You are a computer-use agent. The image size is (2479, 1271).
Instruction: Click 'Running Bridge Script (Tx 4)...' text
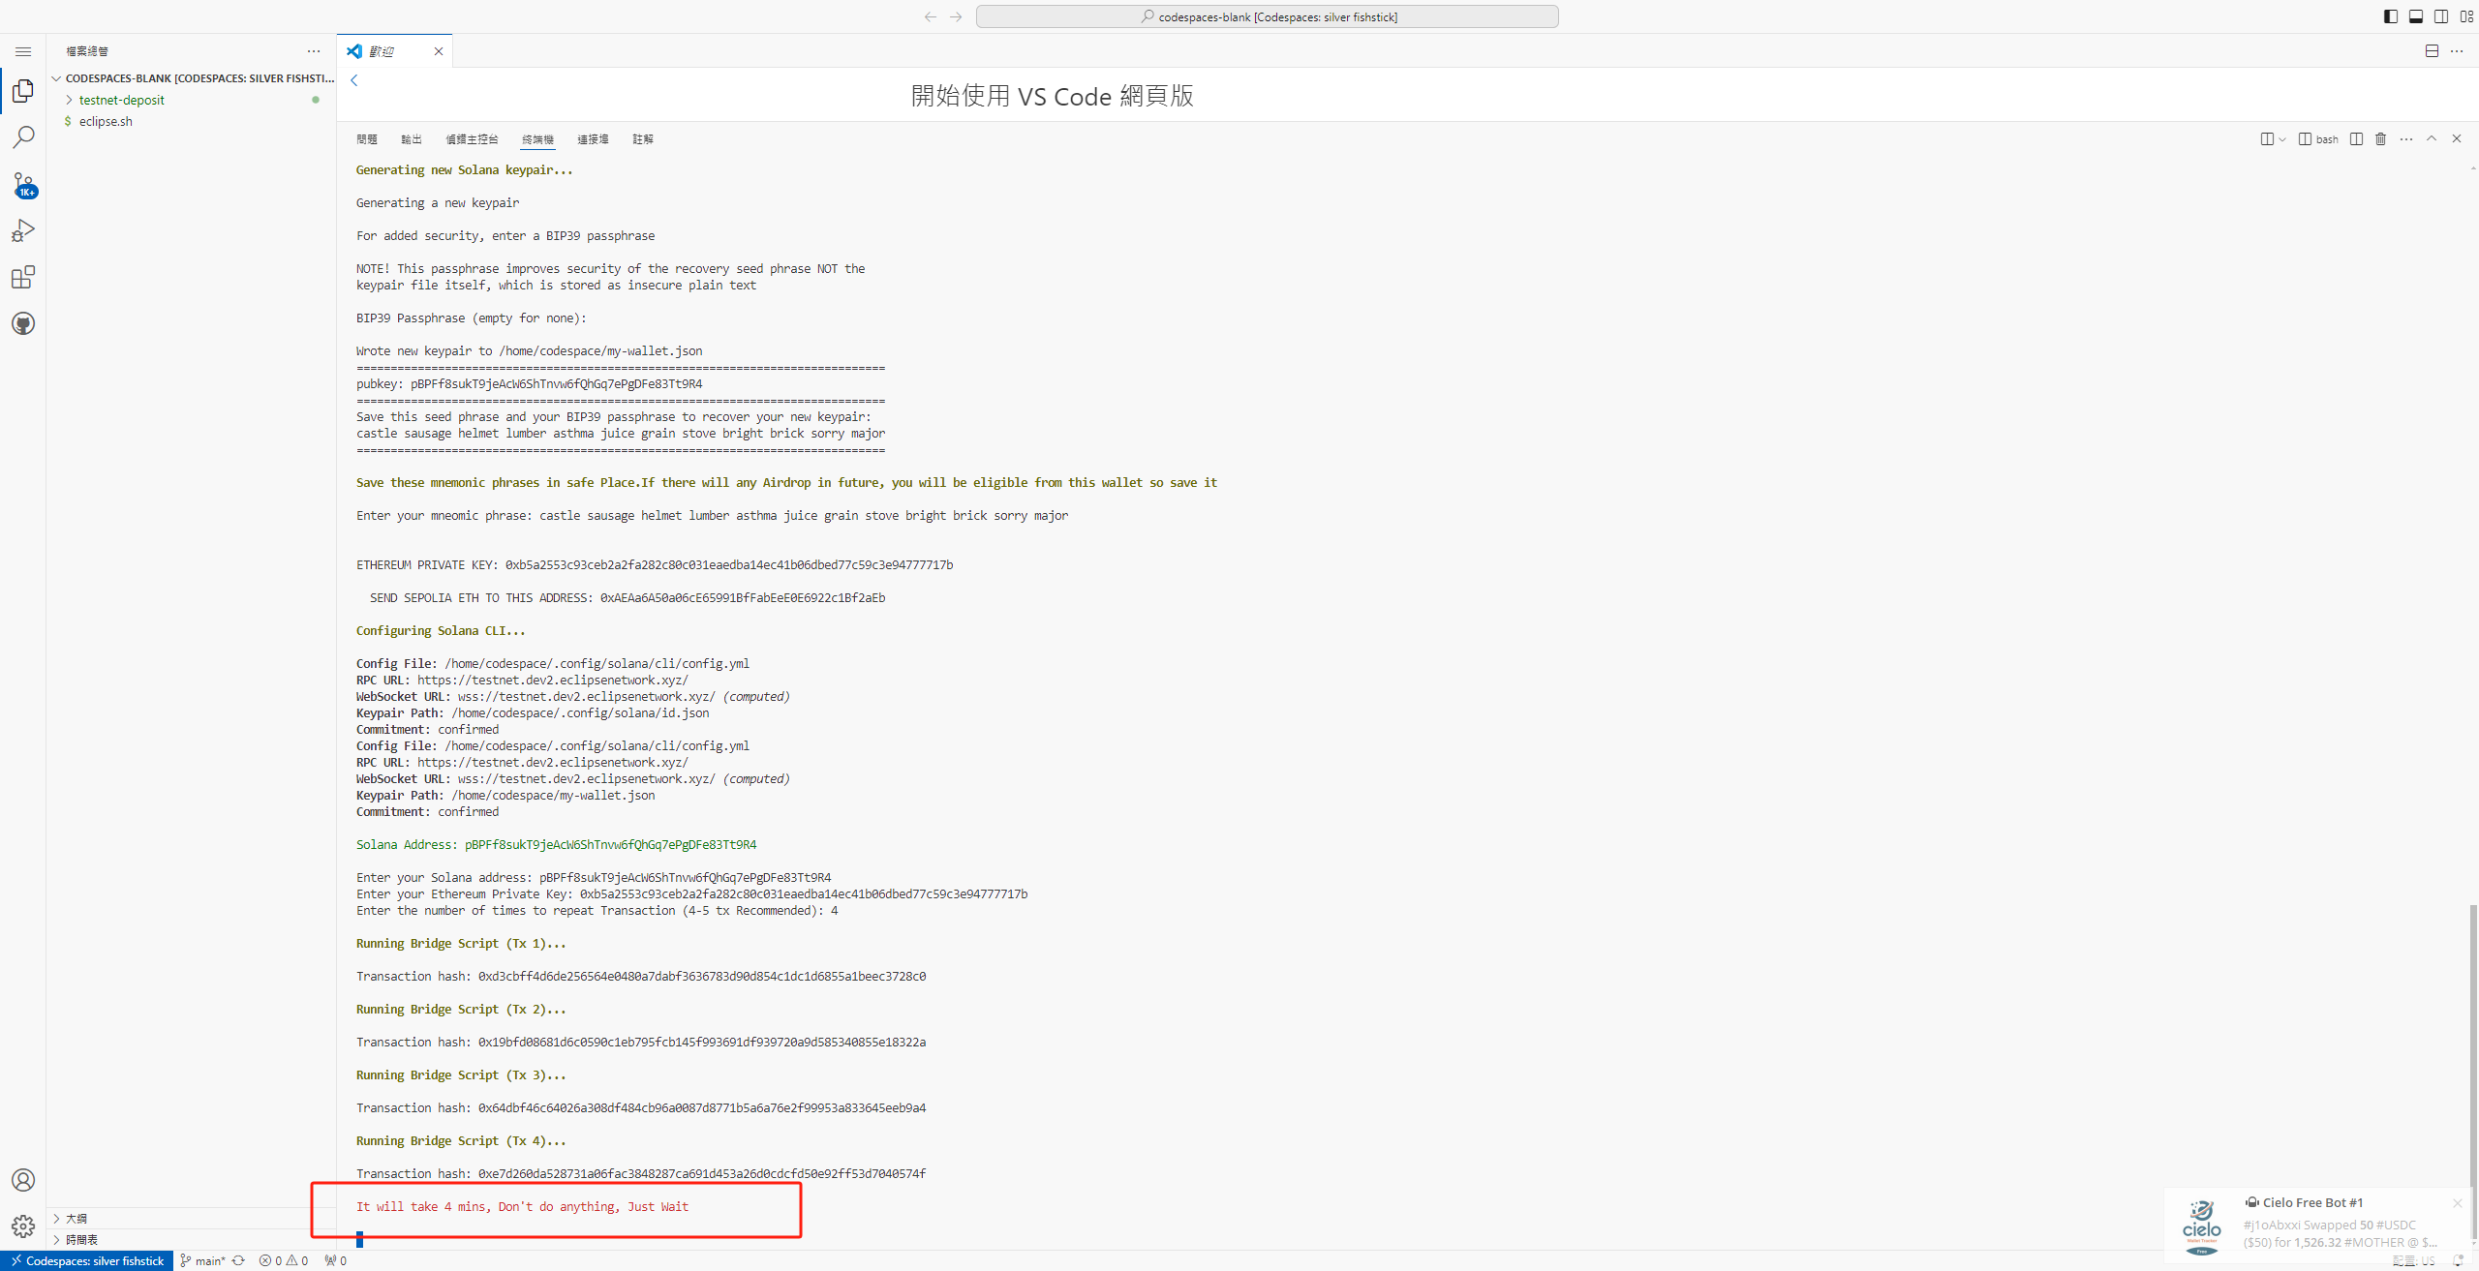[461, 1140]
